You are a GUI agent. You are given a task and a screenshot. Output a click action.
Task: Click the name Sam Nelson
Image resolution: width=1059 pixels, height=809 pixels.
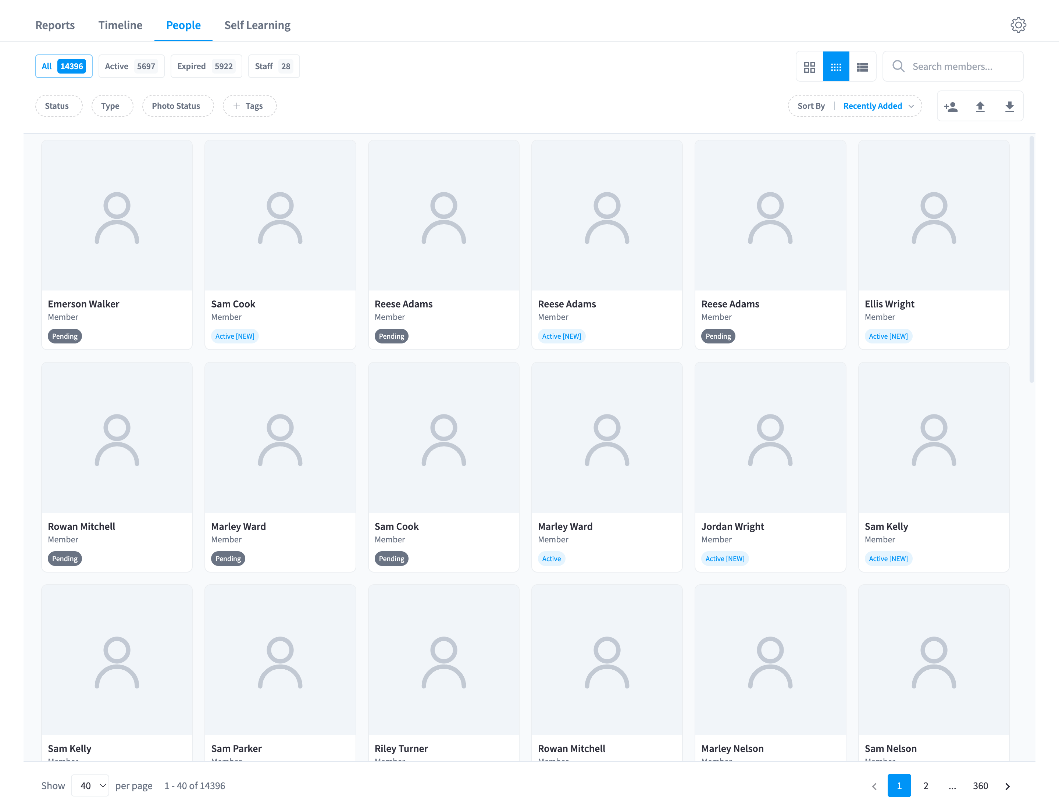[891, 749]
